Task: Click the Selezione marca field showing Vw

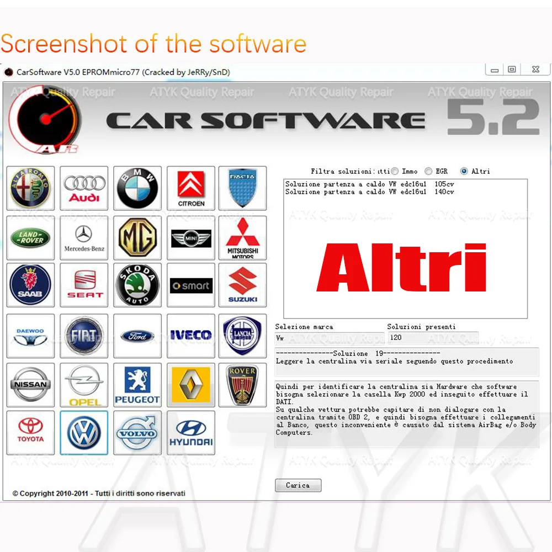Action: pyautogui.click(x=329, y=338)
